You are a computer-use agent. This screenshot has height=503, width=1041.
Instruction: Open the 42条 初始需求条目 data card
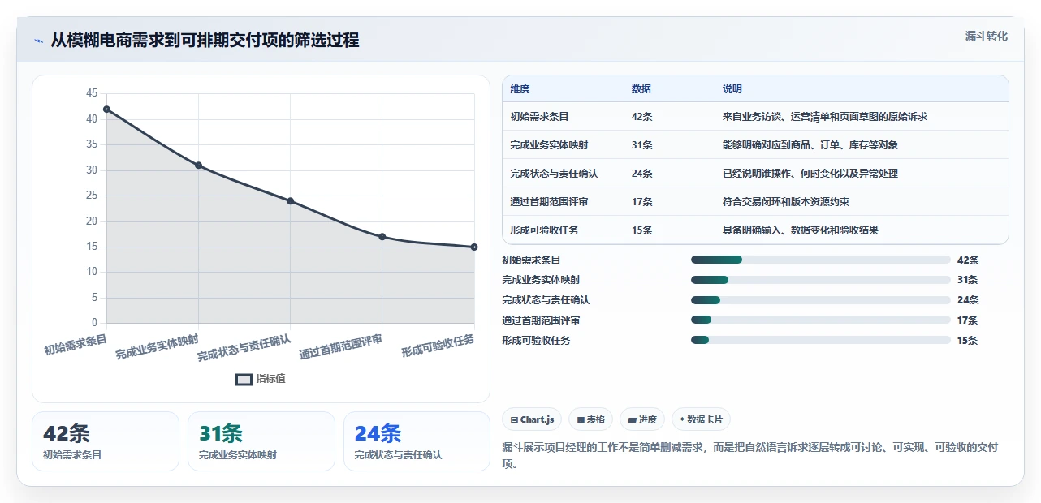(x=106, y=441)
